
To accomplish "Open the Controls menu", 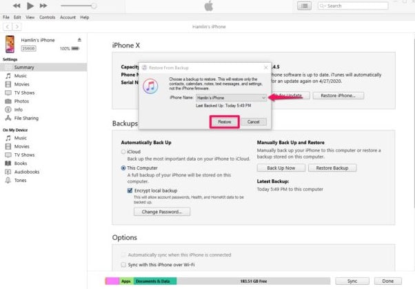I will pyautogui.click(x=47, y=17).
